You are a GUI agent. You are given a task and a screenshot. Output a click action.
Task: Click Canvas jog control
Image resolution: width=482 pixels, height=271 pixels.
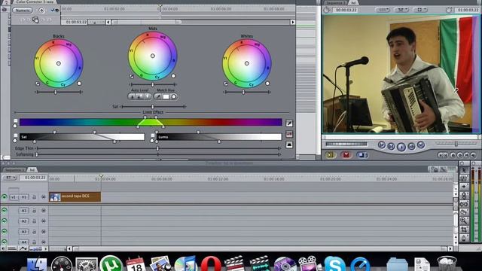point(346,144)
